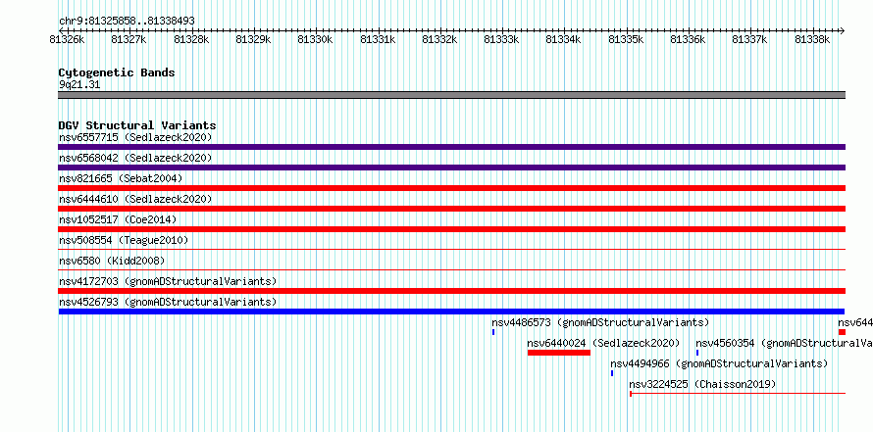
Task: Click the nsv4526793 gnomAD variant label
Action: click(x=168, y=302)
